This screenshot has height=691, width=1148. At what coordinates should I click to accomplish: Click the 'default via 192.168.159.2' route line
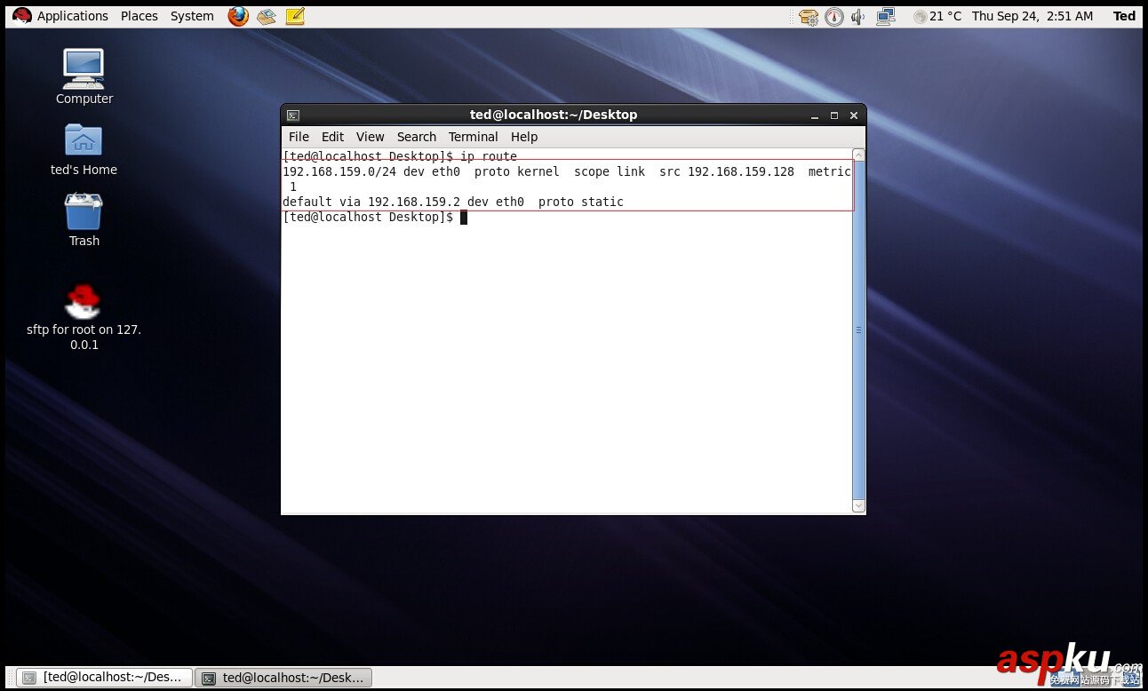click(x=453, y=202)
